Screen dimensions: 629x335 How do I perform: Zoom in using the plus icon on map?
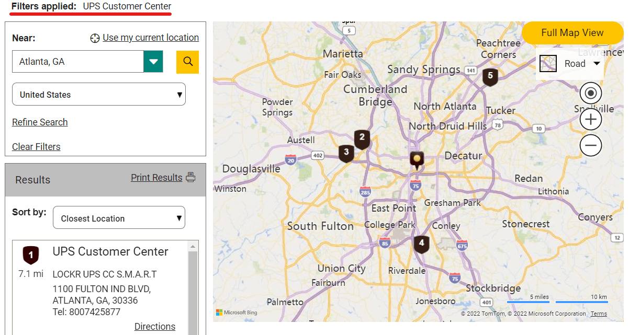coord(590,119)
